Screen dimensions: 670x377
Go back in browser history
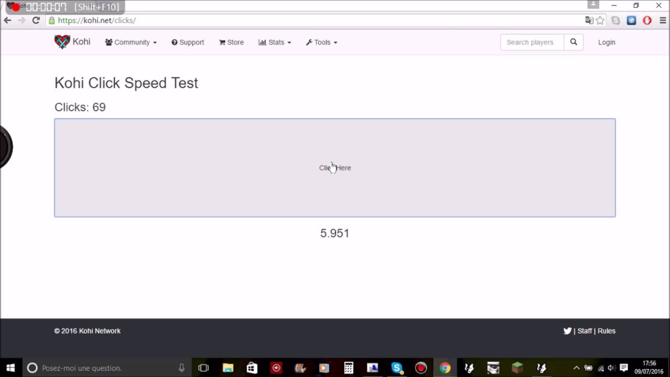(7, 20)
